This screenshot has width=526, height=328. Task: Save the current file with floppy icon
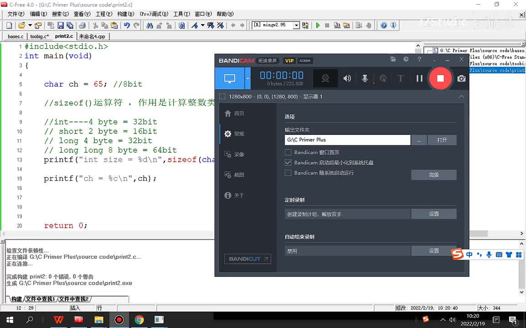[x=60, y=26]
